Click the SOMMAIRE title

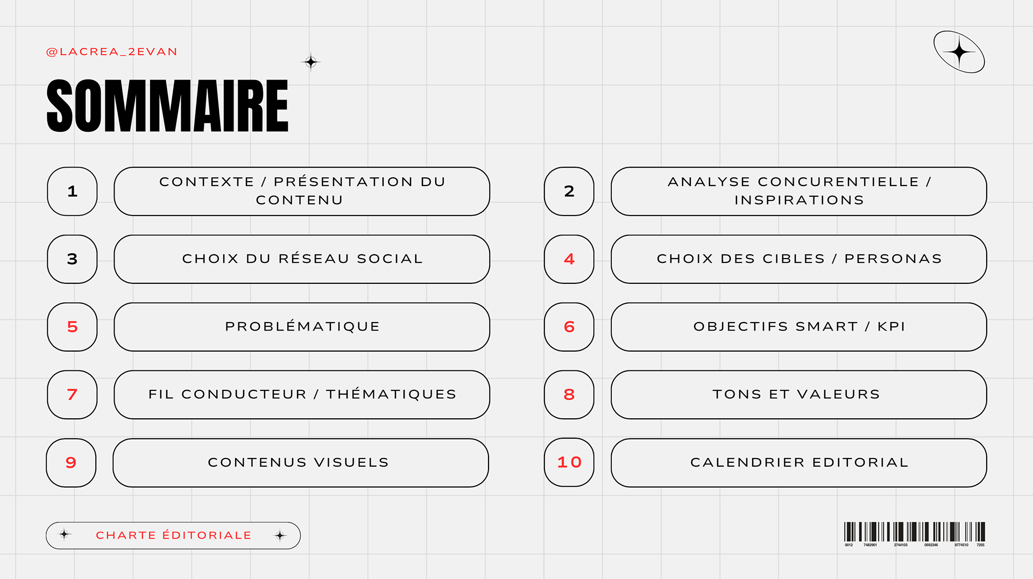click(168, 105)
